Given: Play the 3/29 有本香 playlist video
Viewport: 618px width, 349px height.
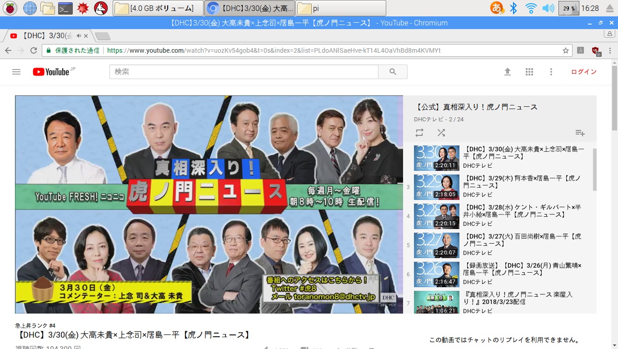Looking at the screenshot, I should click(436, 187).
